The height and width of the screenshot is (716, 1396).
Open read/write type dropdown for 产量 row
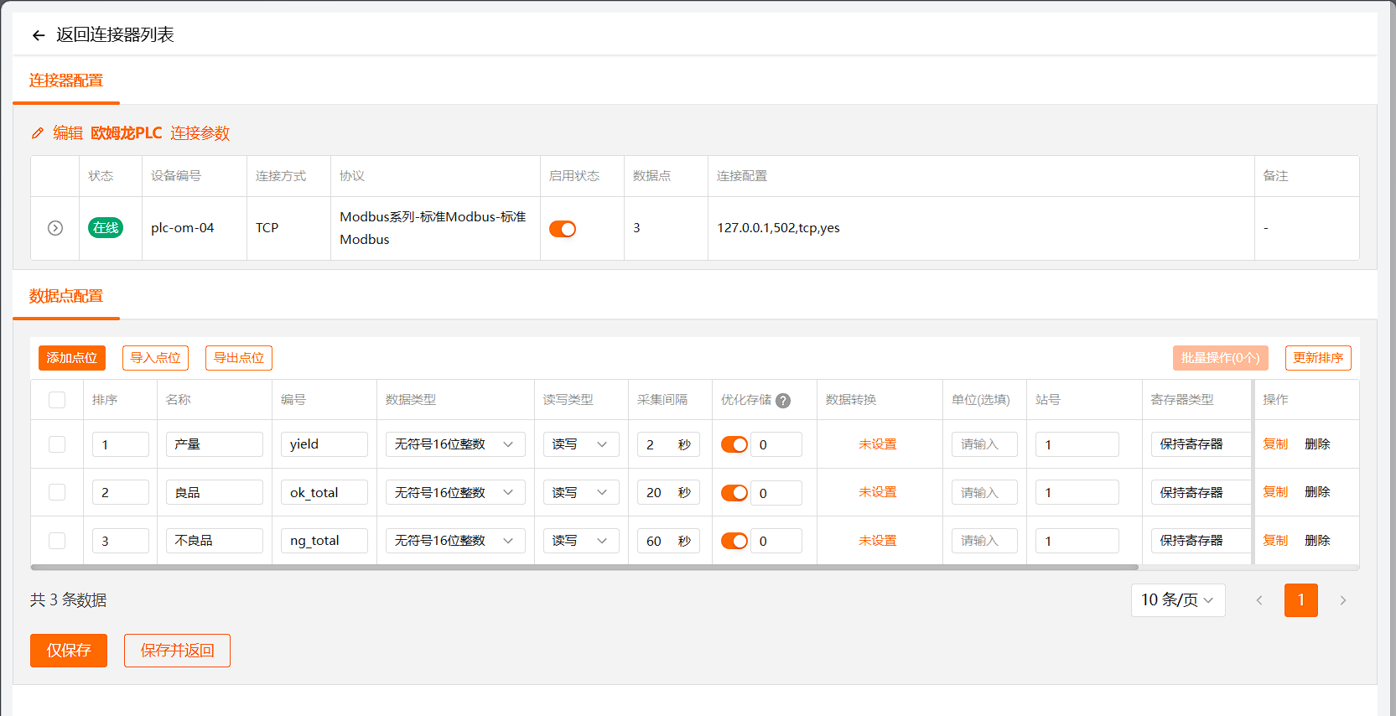click(581, 444)
